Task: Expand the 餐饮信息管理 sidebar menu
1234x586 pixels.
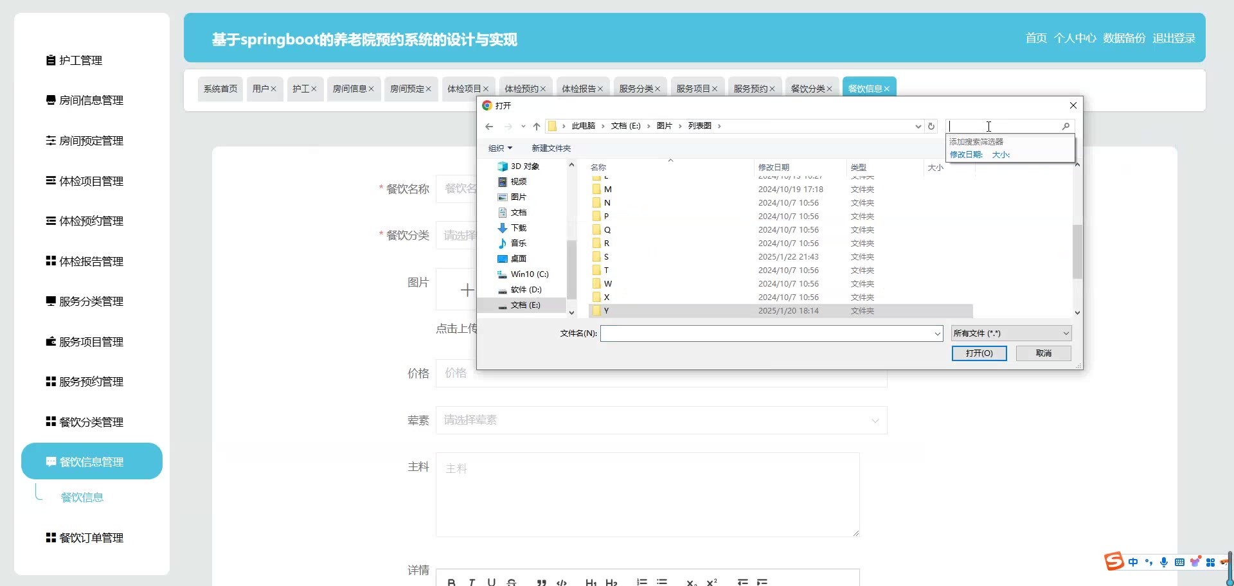Action: coord(92,461)
